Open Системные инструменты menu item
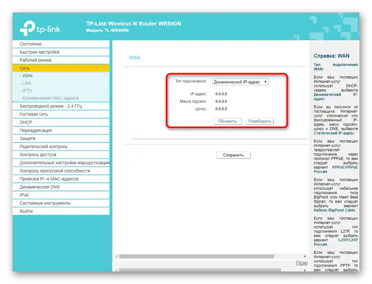The image size is (372, 284). pyautogui.click(x=61, y=203)
